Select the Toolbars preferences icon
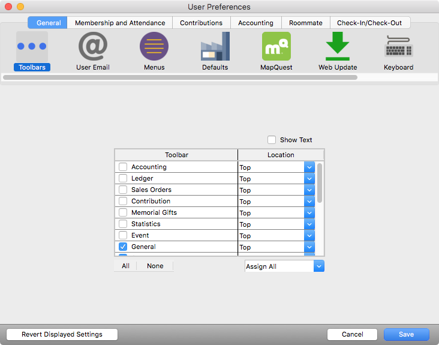439x345 pixels. coord(32,47)
